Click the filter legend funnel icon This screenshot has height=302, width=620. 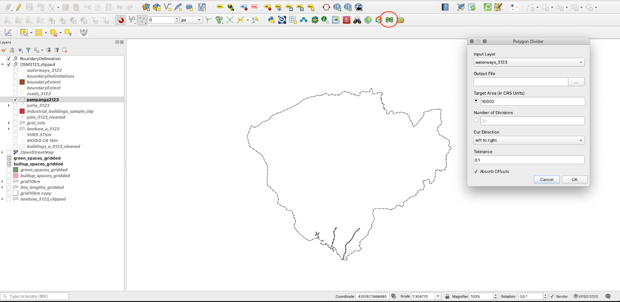28,50
